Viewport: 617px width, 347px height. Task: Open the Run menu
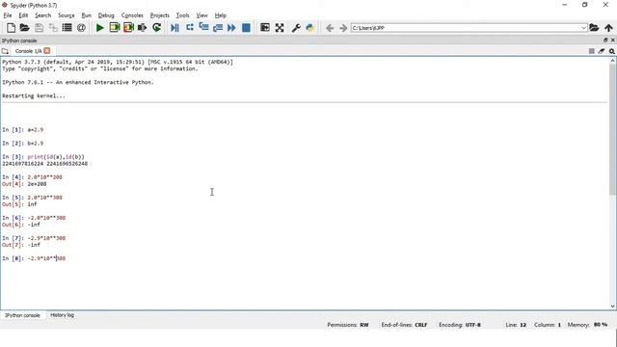click(86, 15)
